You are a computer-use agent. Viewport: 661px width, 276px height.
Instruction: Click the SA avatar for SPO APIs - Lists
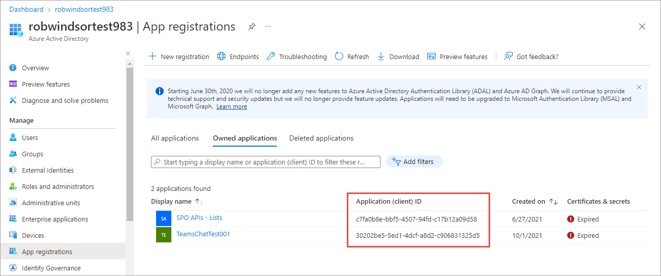point(164,218)
